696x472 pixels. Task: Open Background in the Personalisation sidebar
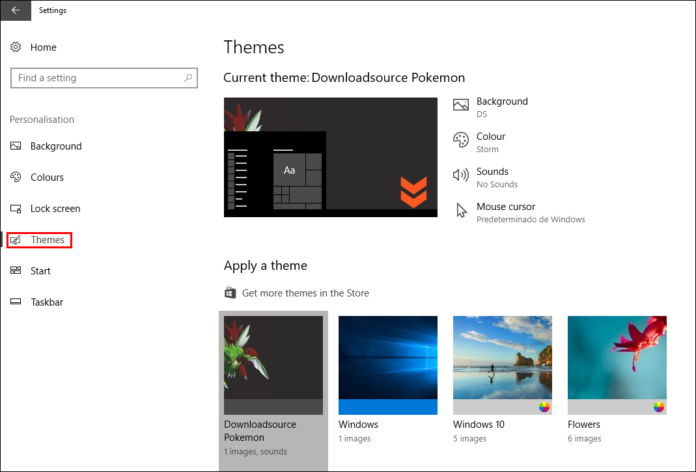[x=56, y=146]
